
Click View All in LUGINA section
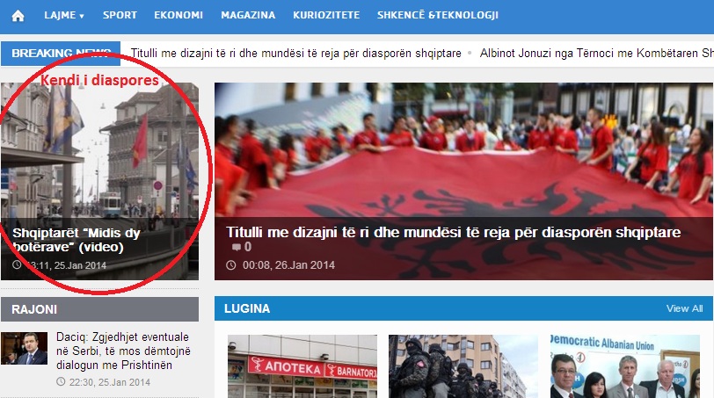684,308
